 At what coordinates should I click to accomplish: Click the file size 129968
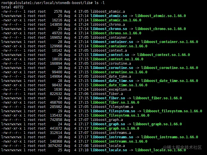[56, 46]
